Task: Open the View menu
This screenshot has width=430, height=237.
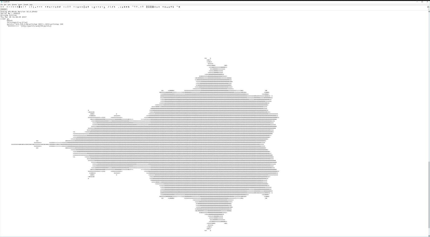Action: point(9,4)
